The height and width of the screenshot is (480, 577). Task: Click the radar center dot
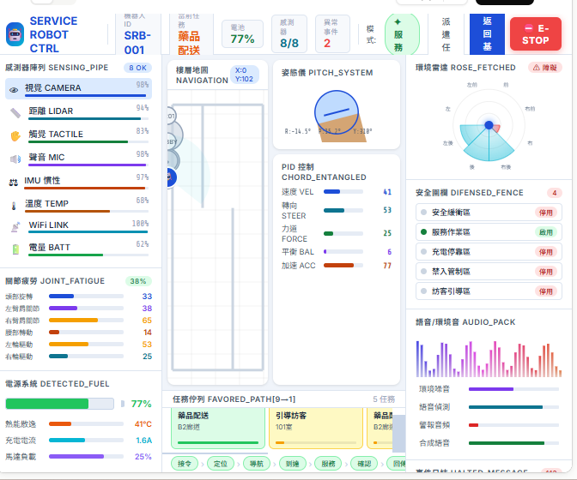point(489,125)
